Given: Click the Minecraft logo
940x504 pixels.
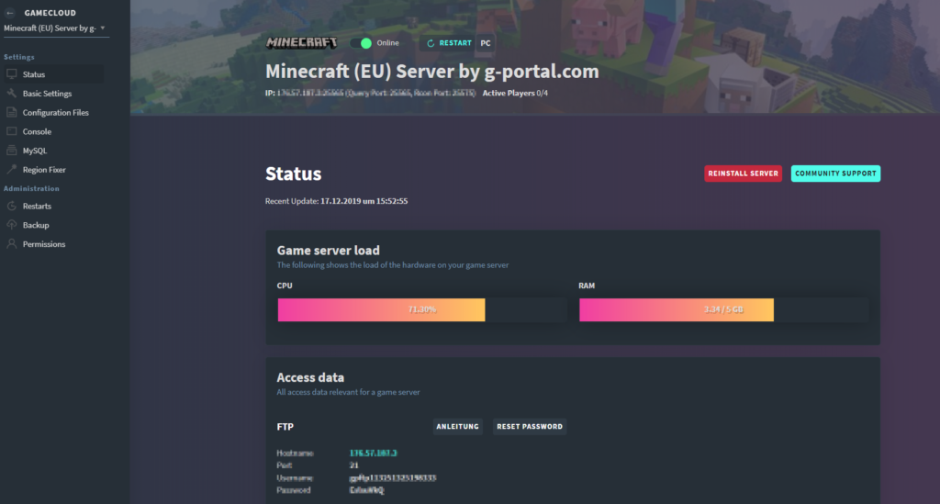Looking at the screenshot, I should point(301,42).
